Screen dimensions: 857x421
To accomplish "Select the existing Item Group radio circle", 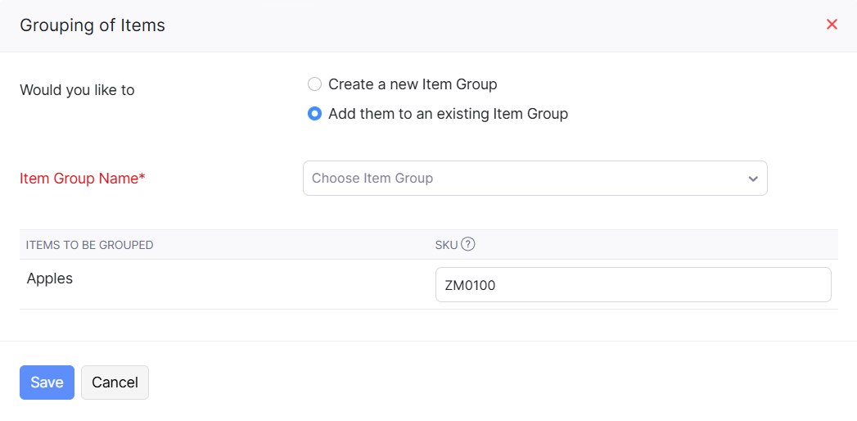I will tap(314, 114).
